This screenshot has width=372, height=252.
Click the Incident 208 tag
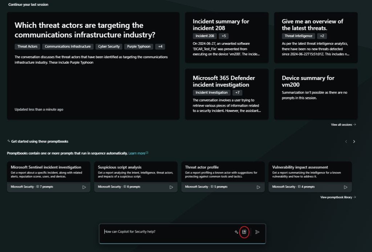[x=205, y=36]
